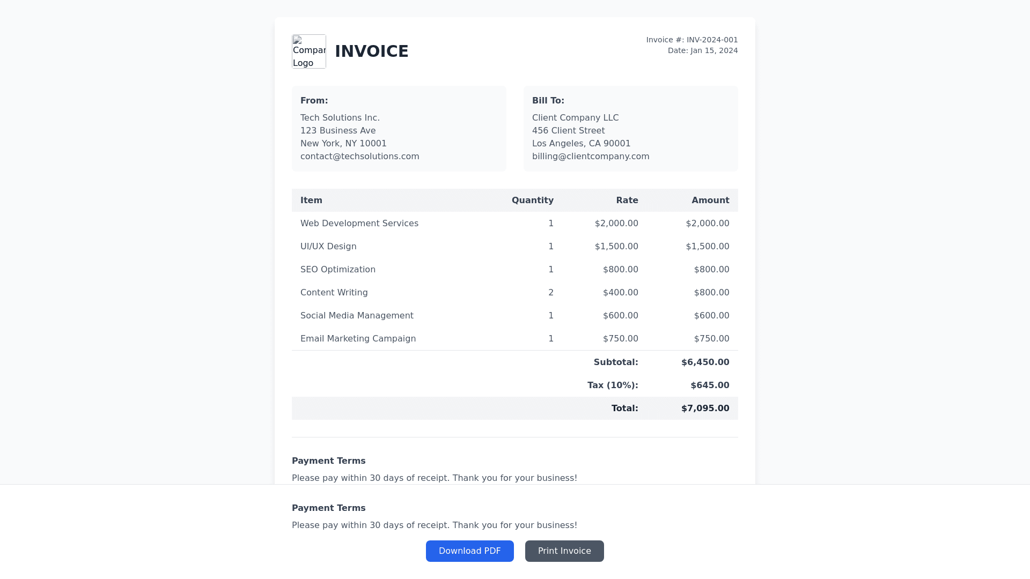Click the total amount $7,095.00
Viewport: 1030px width, 579px height.
coord(705,409)
